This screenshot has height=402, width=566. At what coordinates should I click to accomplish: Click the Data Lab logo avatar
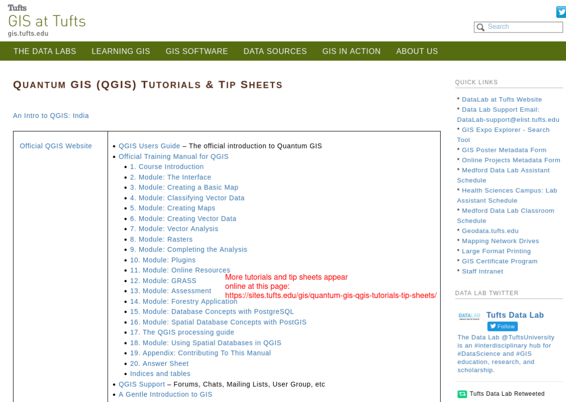tap(468, 316)
